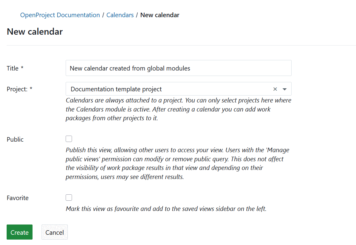The height and width of the screenshot is (245, 356).
Task: Cancel creating the new calendar
Action: pos(55,232)
